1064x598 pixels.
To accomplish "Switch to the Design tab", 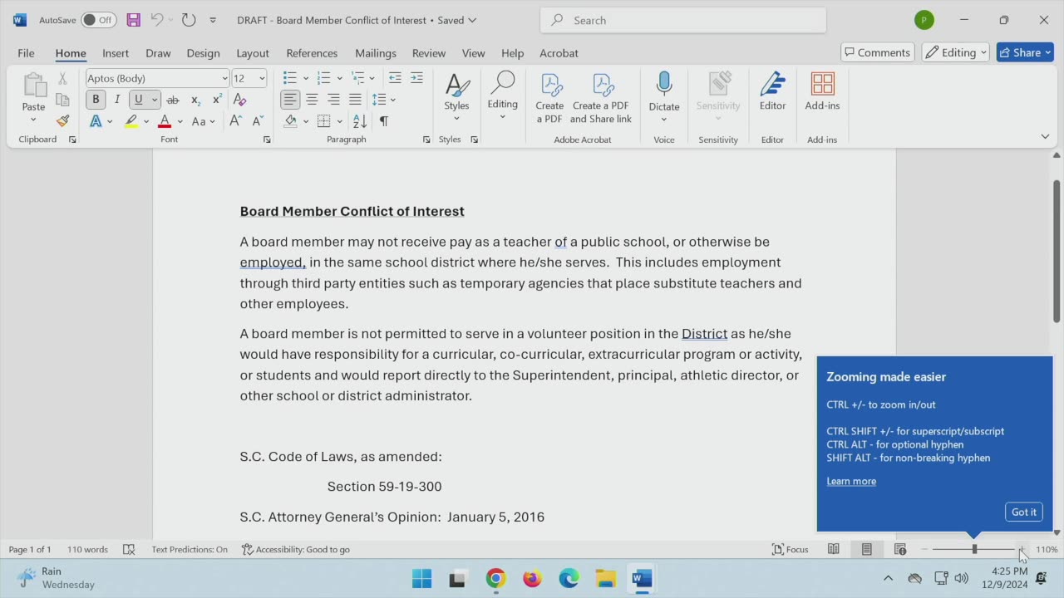I will coord(203,52).
